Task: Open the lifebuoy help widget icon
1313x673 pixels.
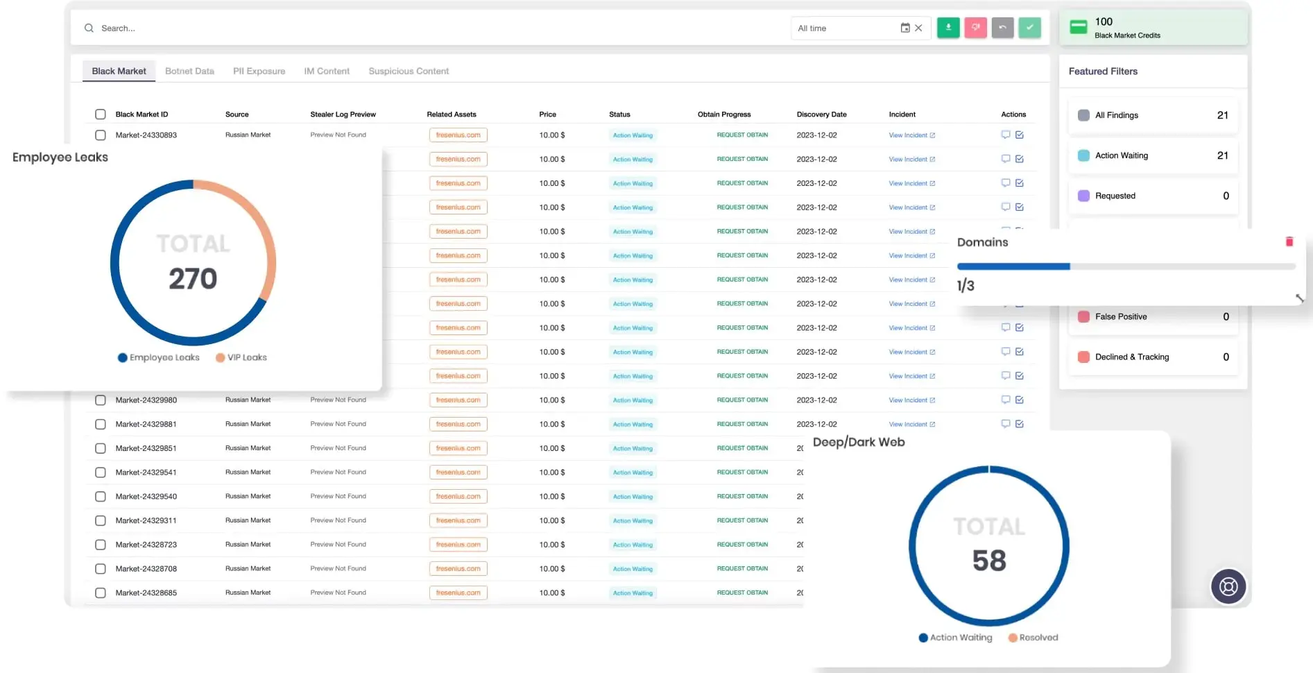Action: pyautogui.click(x=1228, y=587)
